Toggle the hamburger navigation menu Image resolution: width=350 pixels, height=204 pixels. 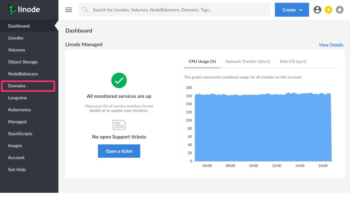(69, 10)
